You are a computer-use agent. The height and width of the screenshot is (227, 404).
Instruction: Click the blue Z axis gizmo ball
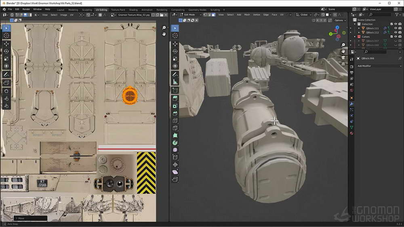(x=337, y=27)
